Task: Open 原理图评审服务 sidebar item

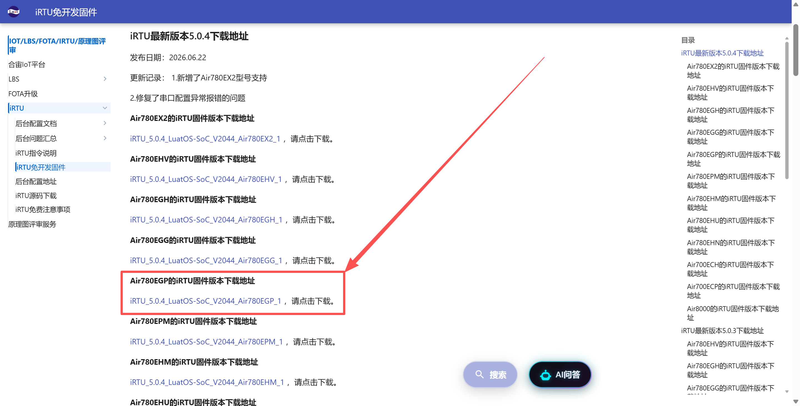Action: (x=32, y=224)
